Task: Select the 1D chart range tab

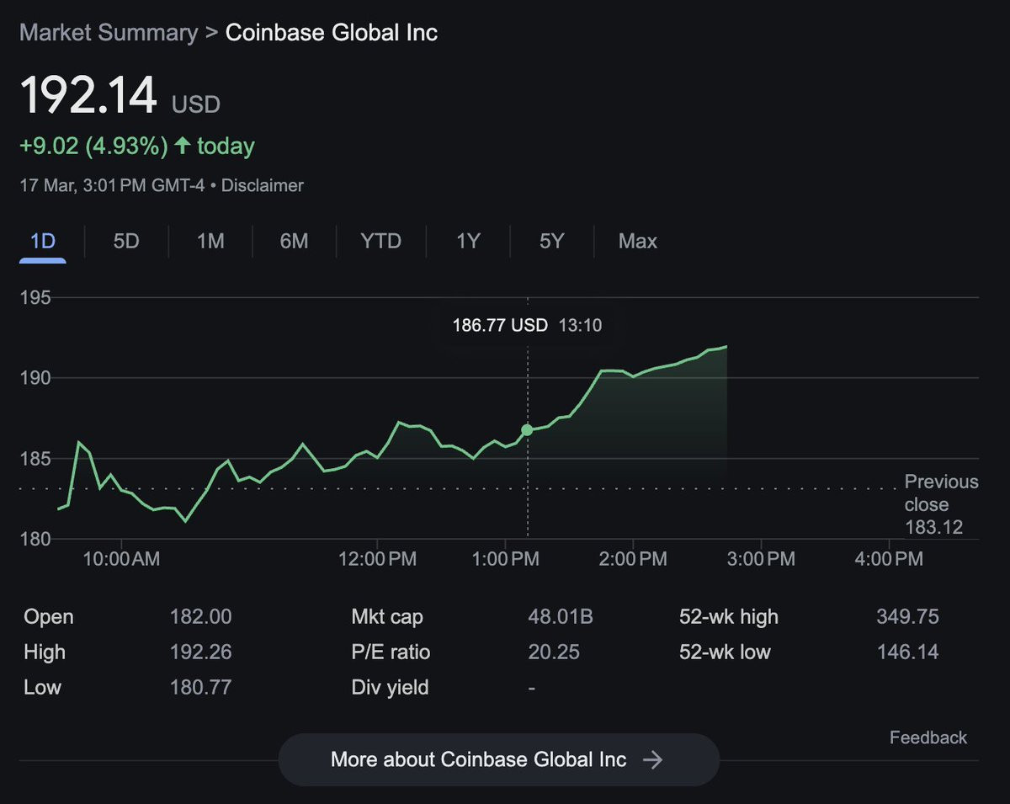Action: [x=43, y=242]
